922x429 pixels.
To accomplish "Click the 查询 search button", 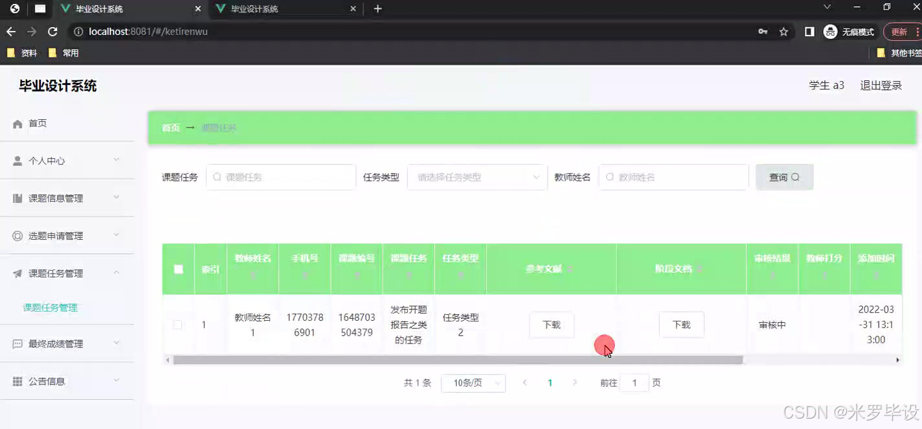I will [784, 176].
